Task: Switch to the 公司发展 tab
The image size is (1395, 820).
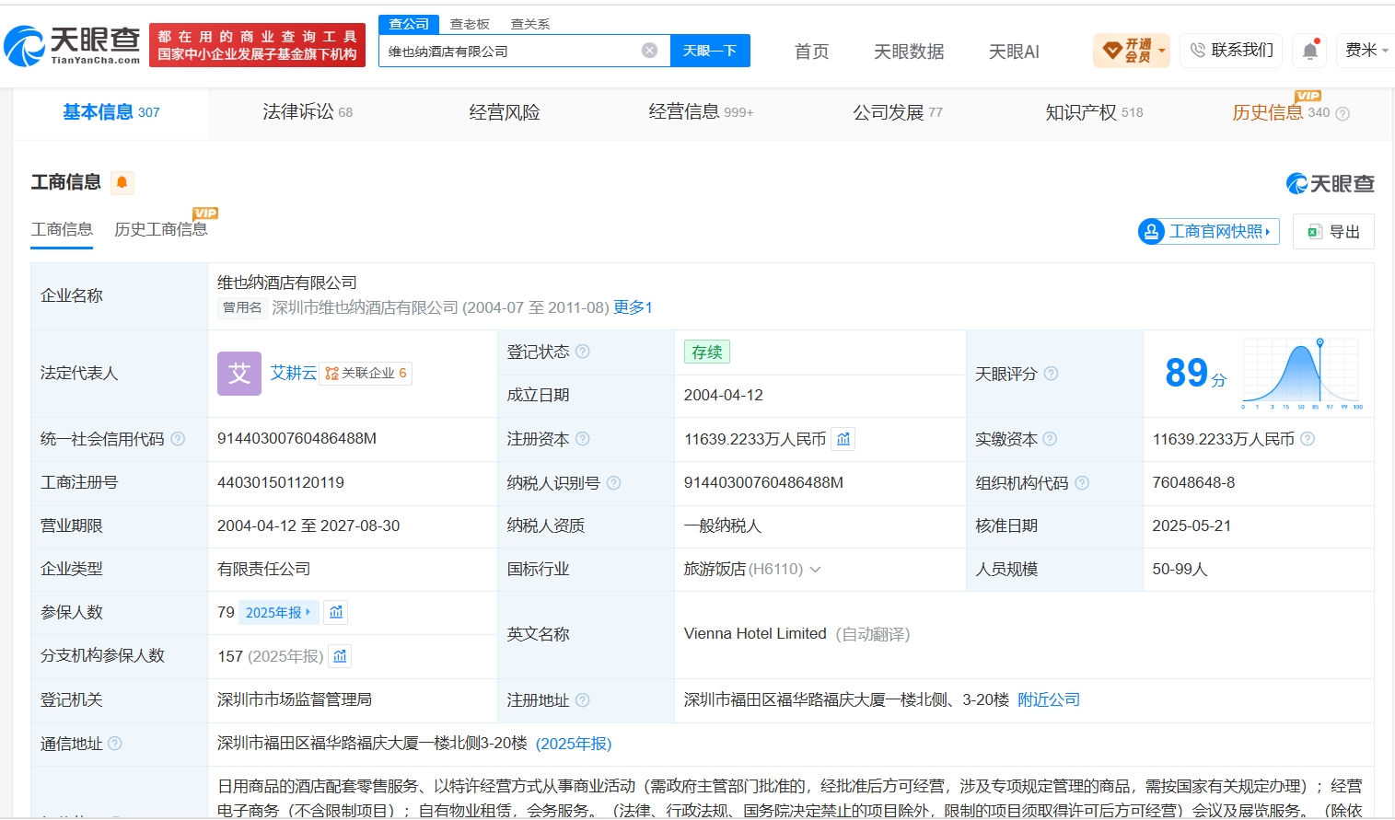Action: coord(898,112)
